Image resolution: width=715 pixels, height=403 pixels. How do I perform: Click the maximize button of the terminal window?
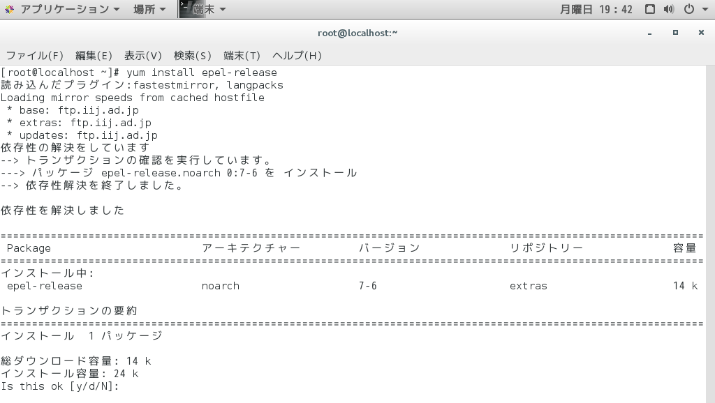tap(676, 32)
